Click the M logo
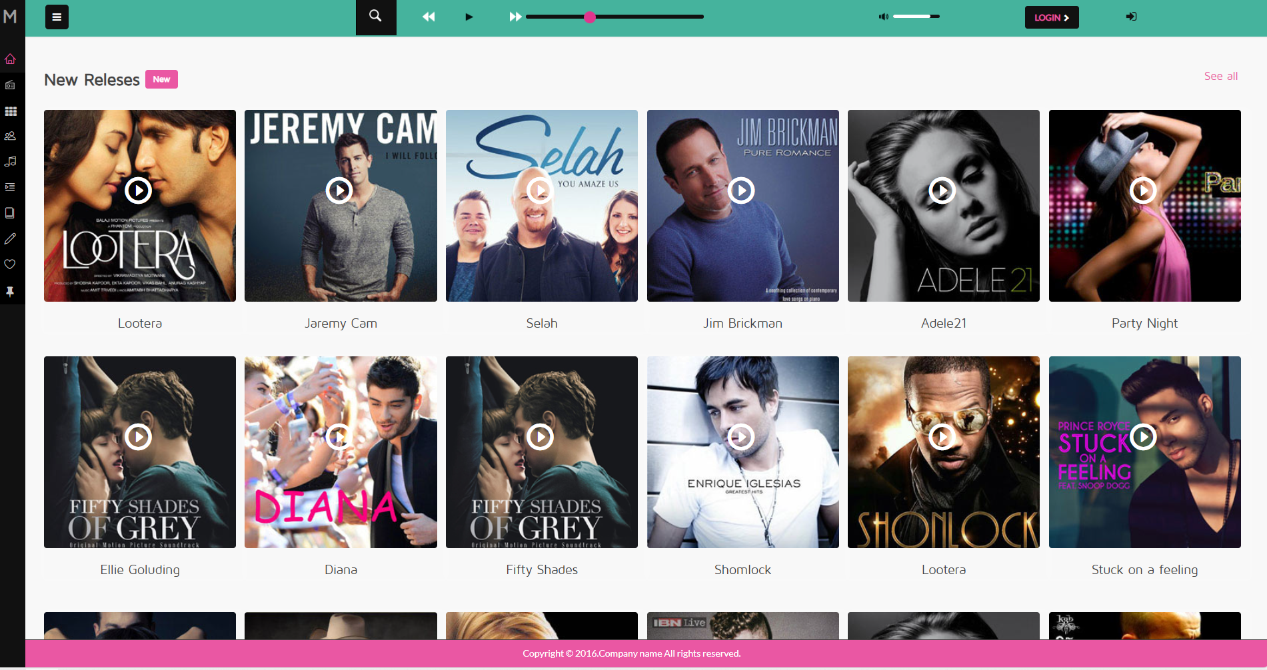The image size is (1267, 670). 10,16
